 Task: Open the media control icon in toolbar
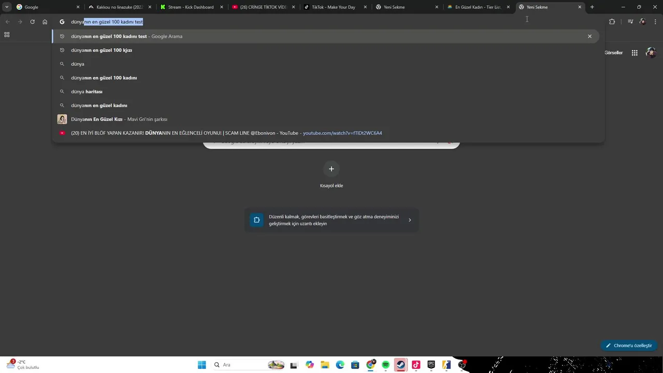point(630,22)
